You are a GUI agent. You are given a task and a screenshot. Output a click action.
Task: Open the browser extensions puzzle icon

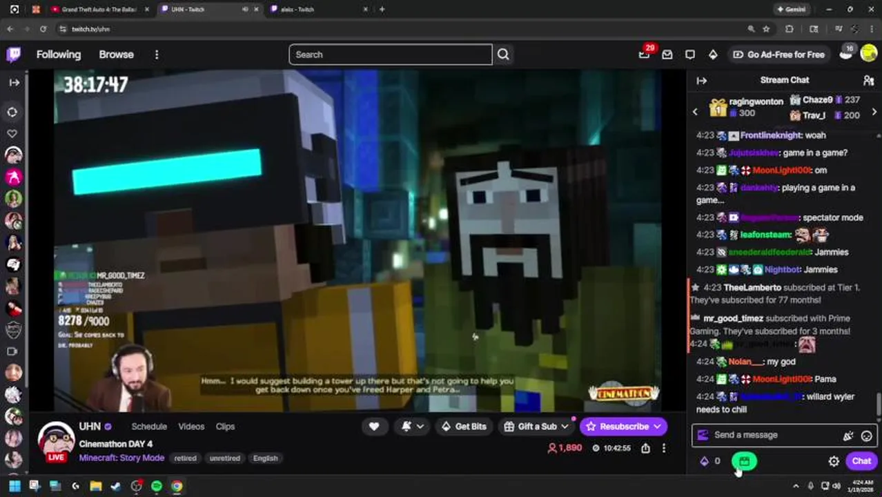(790, 29)
